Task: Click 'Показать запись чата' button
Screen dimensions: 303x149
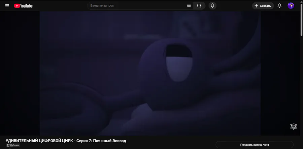Action: click(x=255, y=145)
